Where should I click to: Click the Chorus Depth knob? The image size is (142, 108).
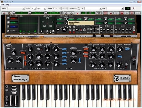(108, 30)
